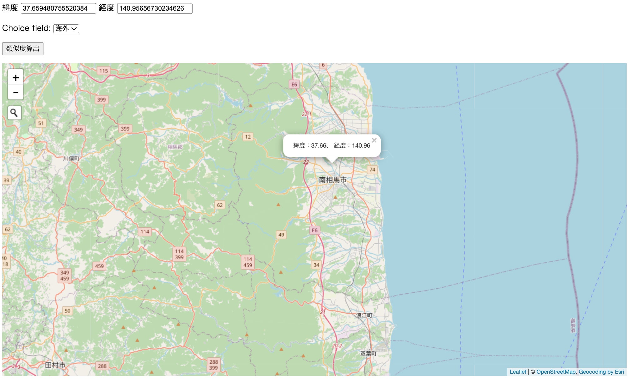This screenshot has height=379, width=632.
Task: Click the route 49 shield icon
Action: (281, 235)
